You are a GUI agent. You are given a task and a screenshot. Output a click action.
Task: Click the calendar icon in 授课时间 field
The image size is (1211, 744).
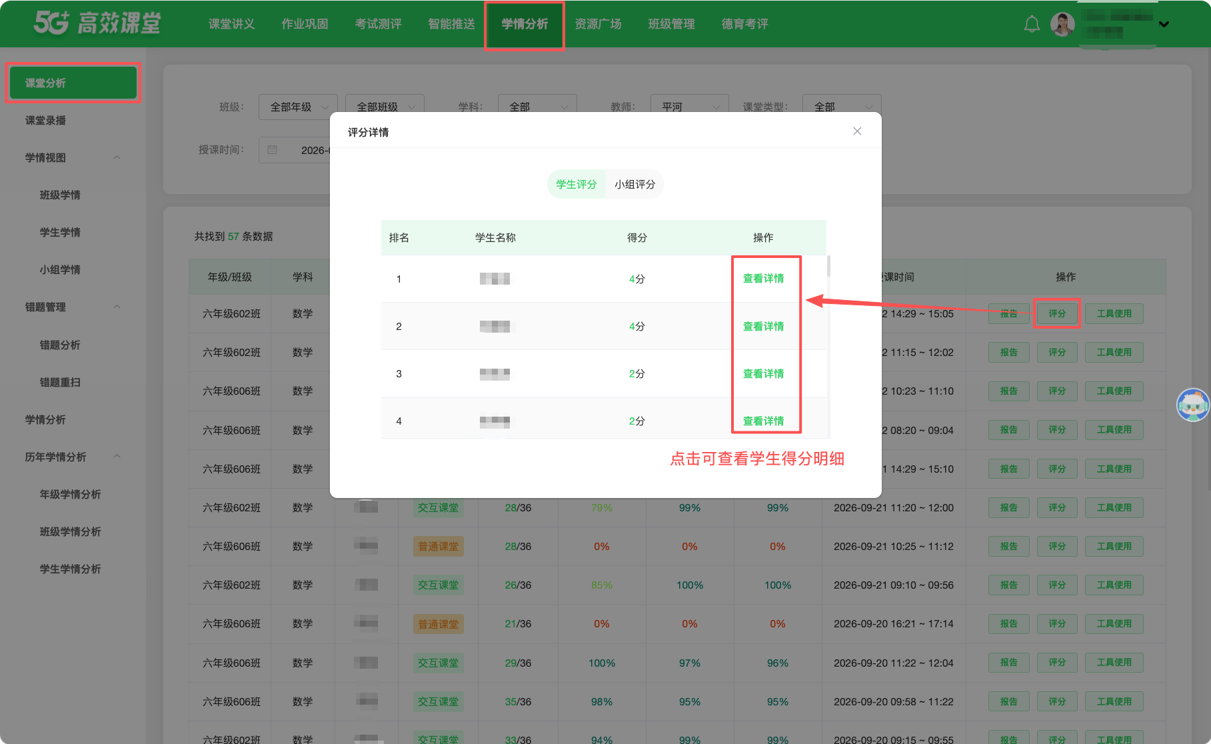click(x=272, y=150)
